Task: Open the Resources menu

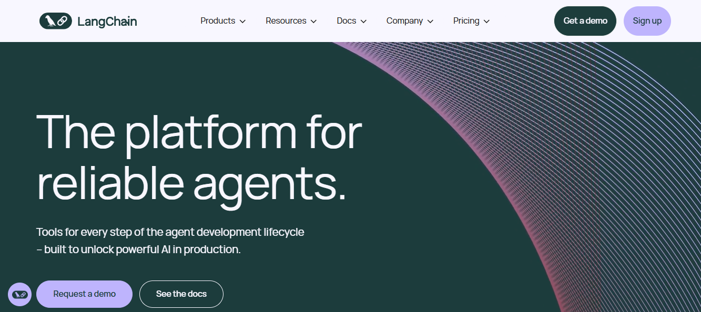Action: click(291, 21)
